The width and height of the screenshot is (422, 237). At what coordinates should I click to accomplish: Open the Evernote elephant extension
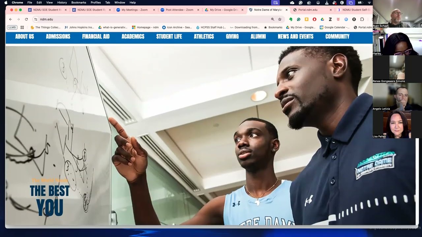pyautogui.click(x=290, y=19)
